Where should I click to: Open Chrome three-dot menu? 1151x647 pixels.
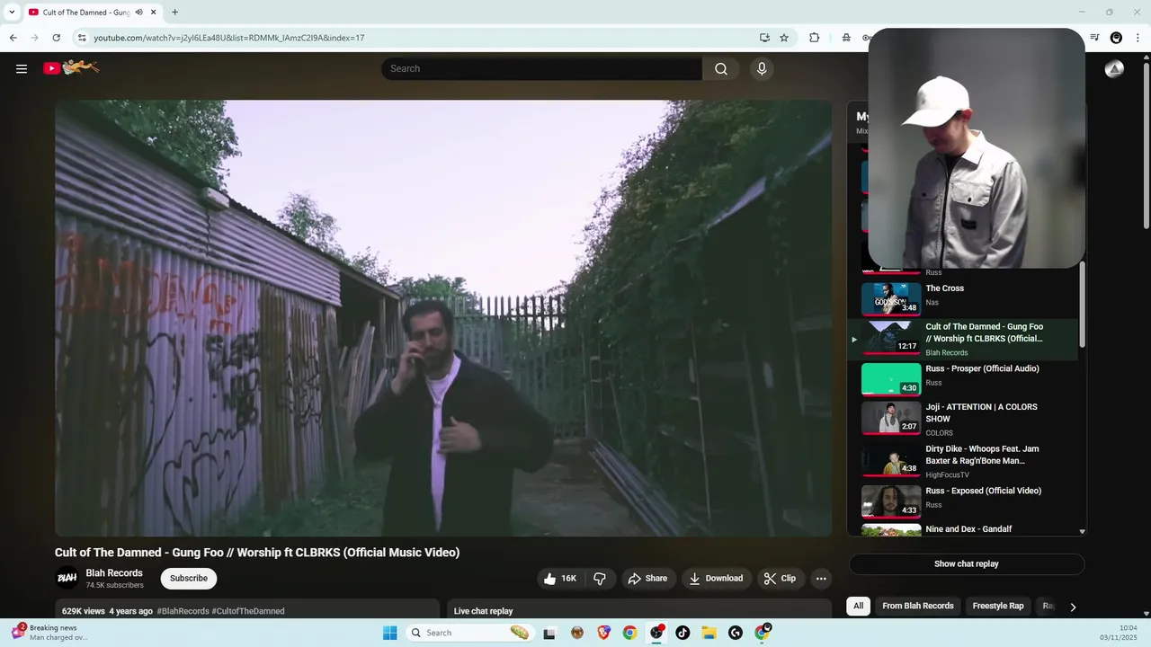(x=1138, y=38)
